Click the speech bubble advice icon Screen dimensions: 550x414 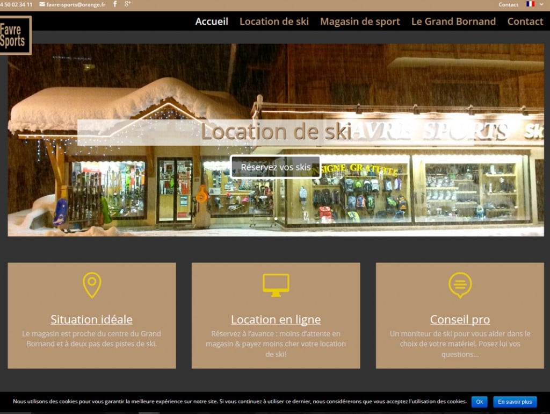click(x=460, y=285)
